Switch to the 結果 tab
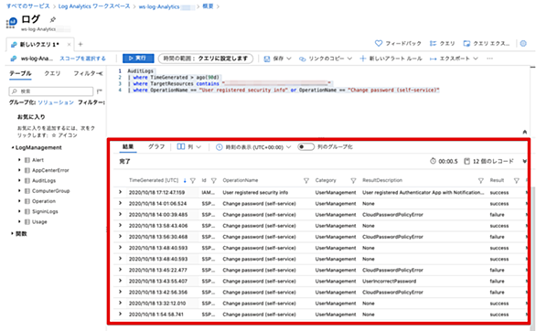This screenshot has height=331, width=536. 128,147
